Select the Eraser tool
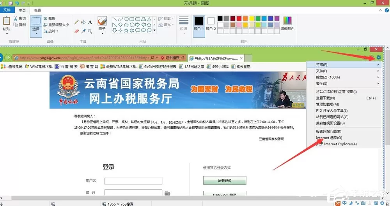 click(x=76, y=31)
